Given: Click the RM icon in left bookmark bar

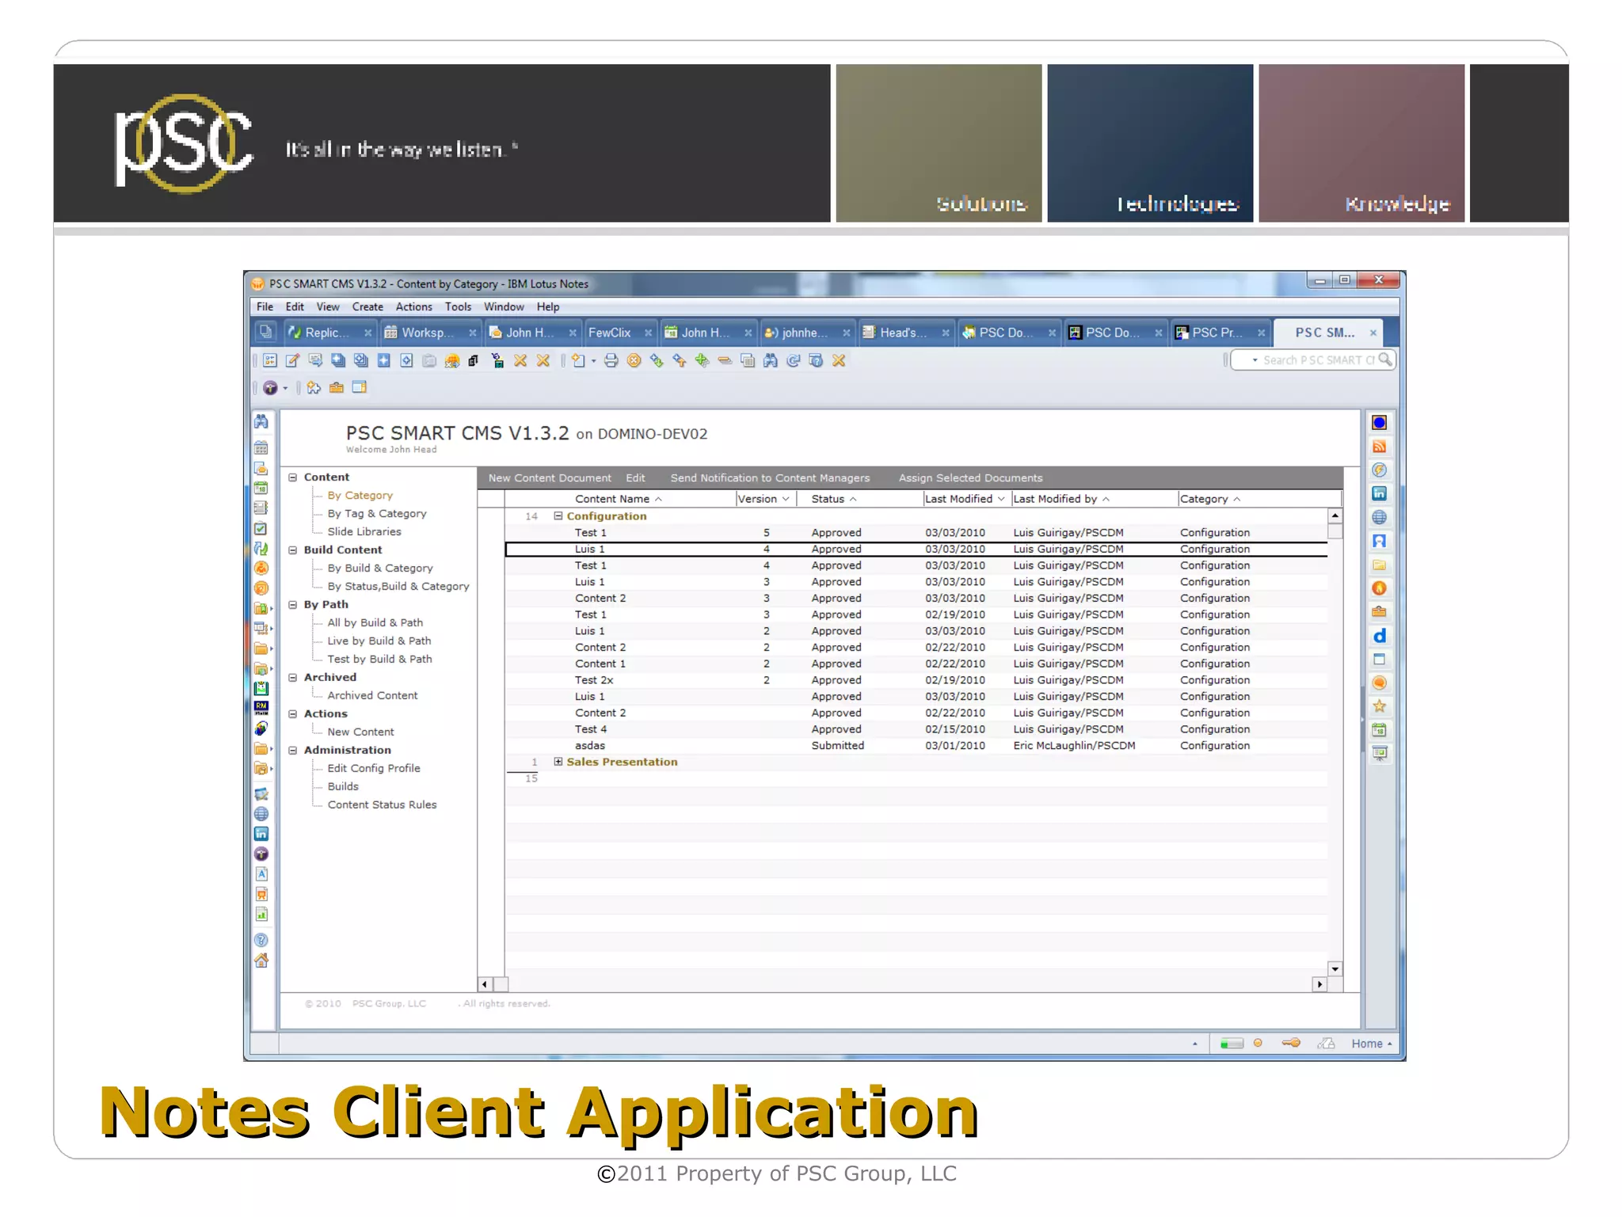Looking at the screenshot, I should (x=261, y=707).
